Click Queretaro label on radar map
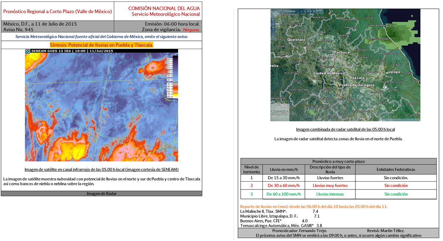Screen dimensions: 443x241 (296, 39)
